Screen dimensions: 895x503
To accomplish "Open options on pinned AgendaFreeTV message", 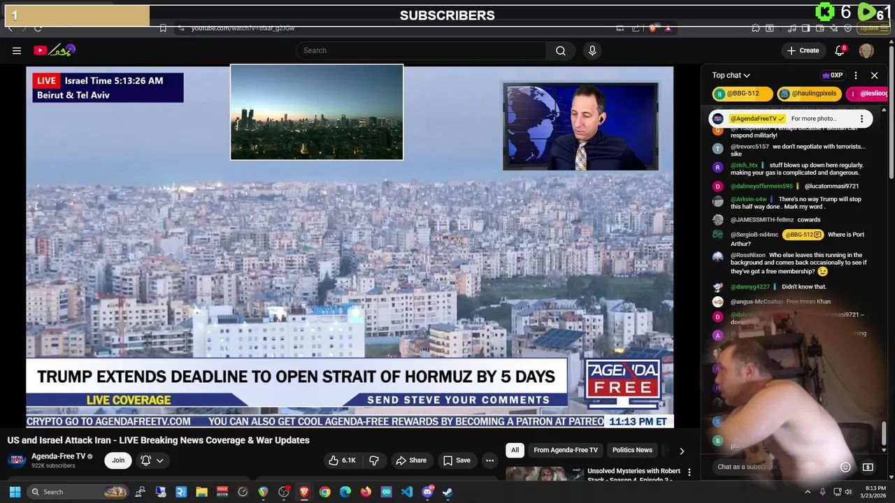I will (861, 119).
